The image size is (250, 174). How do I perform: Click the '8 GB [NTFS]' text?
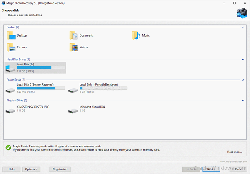click(87, 92)
